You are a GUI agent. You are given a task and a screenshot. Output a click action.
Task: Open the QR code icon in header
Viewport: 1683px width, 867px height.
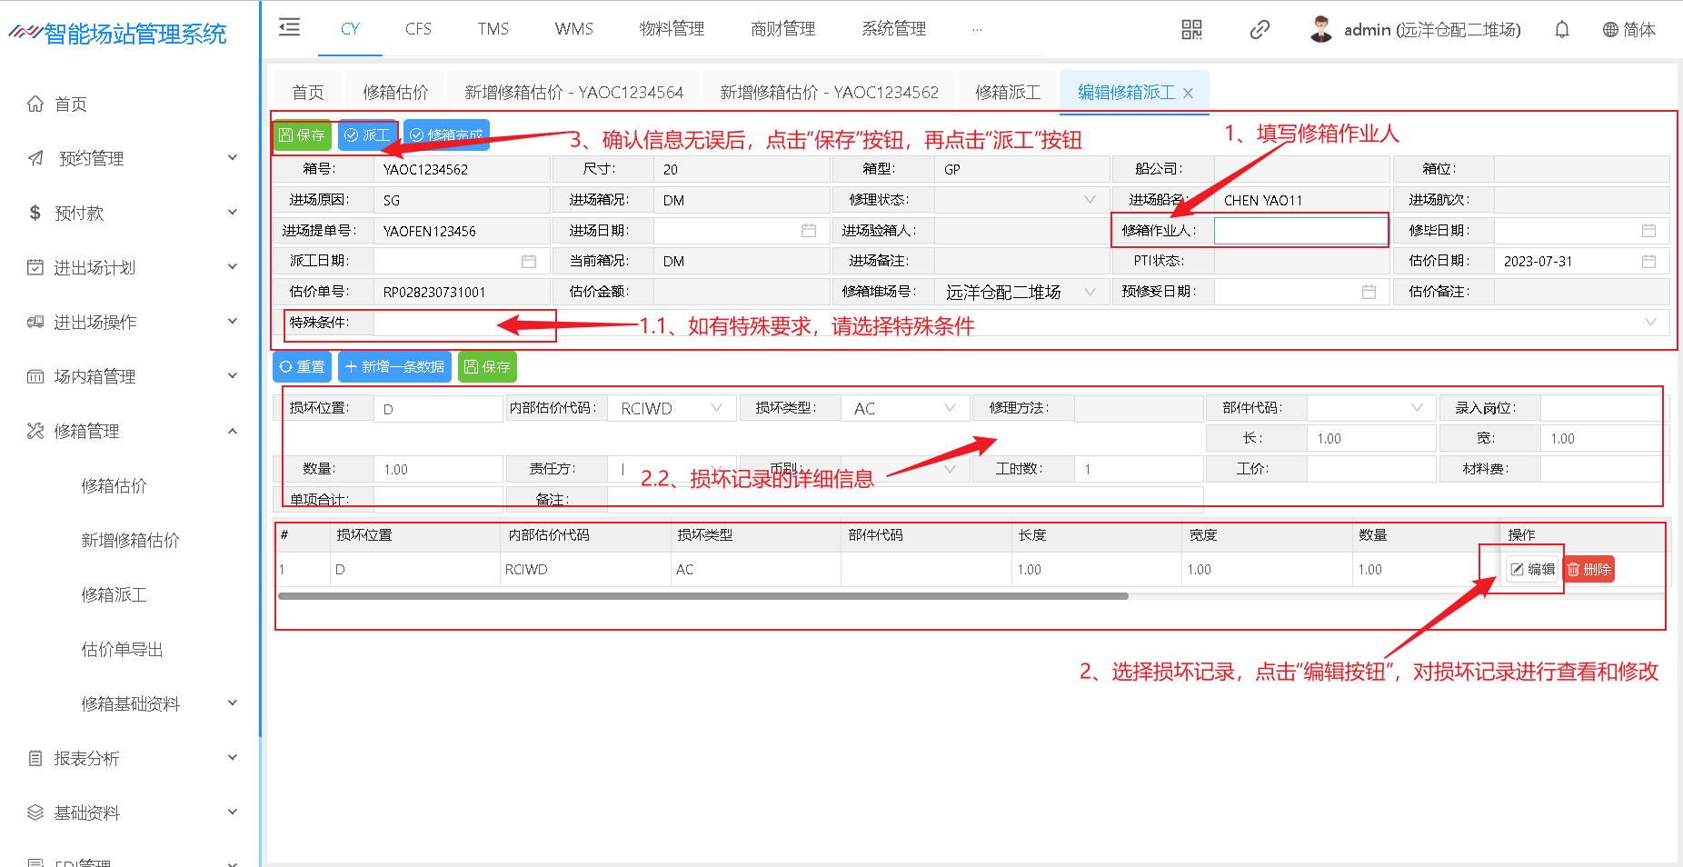[1190, 30]
